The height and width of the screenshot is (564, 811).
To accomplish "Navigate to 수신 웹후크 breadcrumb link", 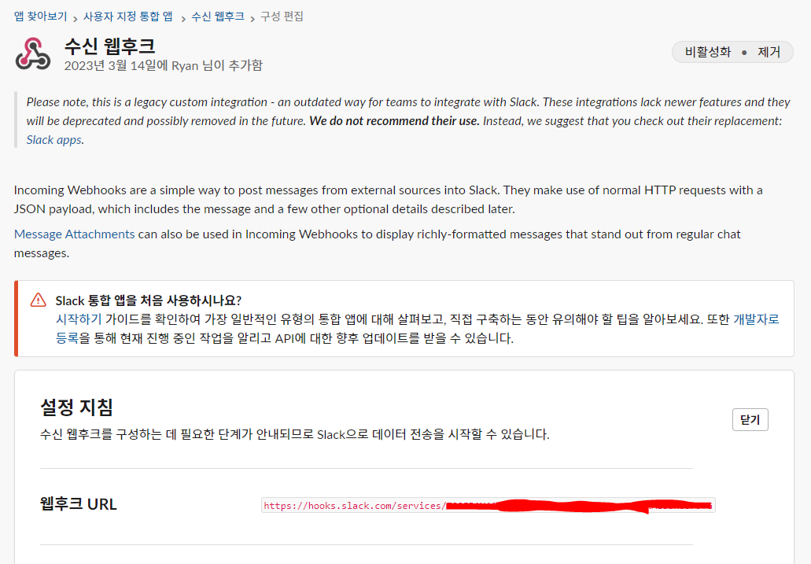I will [218, 17].
